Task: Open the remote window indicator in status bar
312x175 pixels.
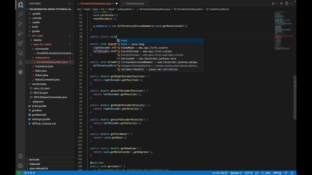Action: [x=19, y=173]
